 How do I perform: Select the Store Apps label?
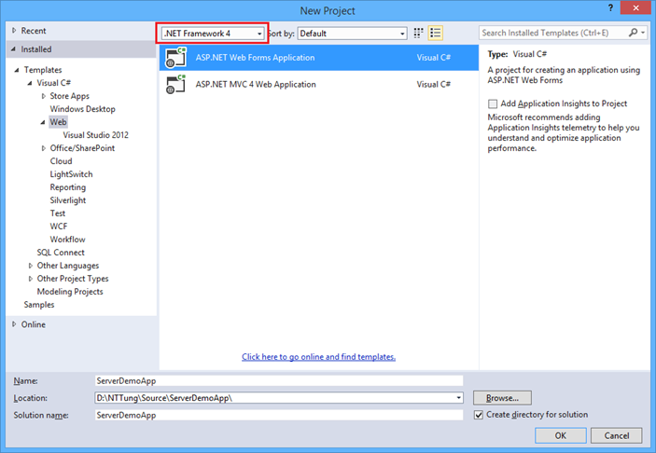[x=69, y=96]
